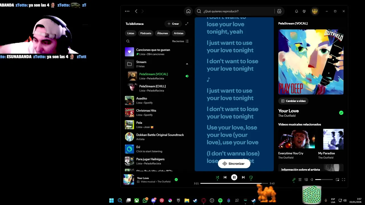Go forward with the right arrow

pos(143,11)
